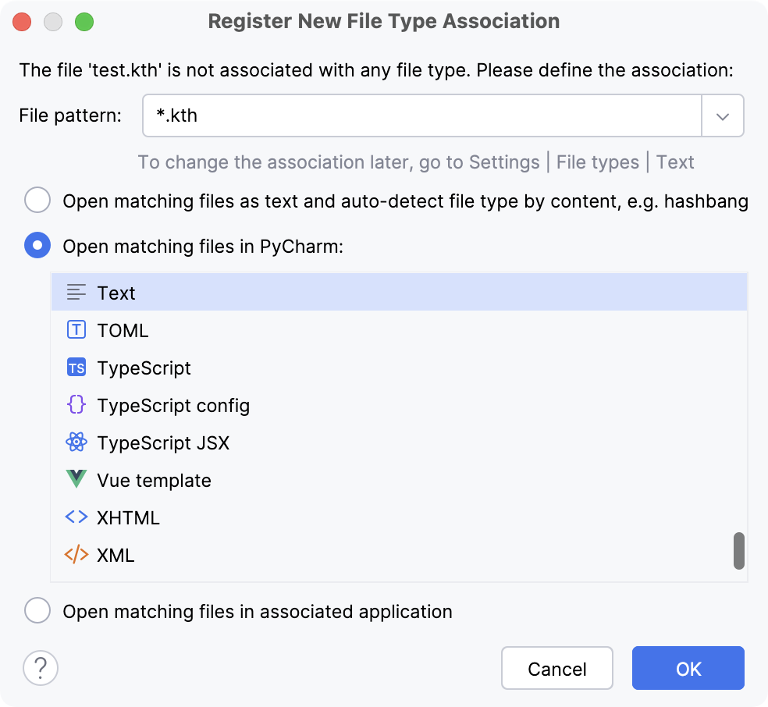The width and height of the screenshot is (768, 707).
Task: Click the Vue template icon
Action: (x=75, y=479)
